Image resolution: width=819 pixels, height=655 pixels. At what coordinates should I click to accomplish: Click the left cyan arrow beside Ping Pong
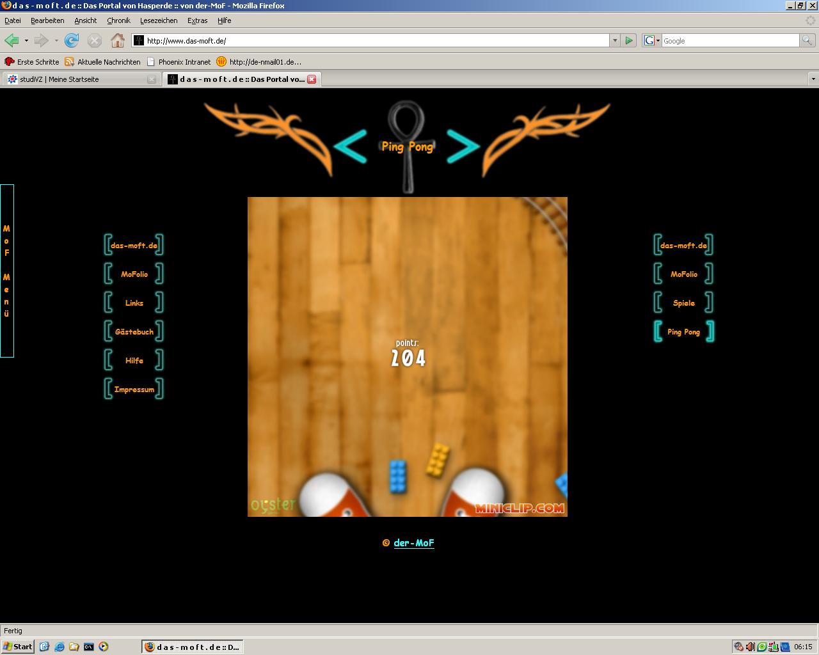(350, 146)
